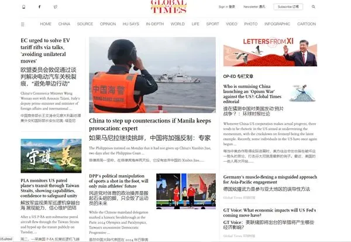Select the HU SAYS nav item
Viewport: 351px width, 242px height.
[x=131, y=24]
